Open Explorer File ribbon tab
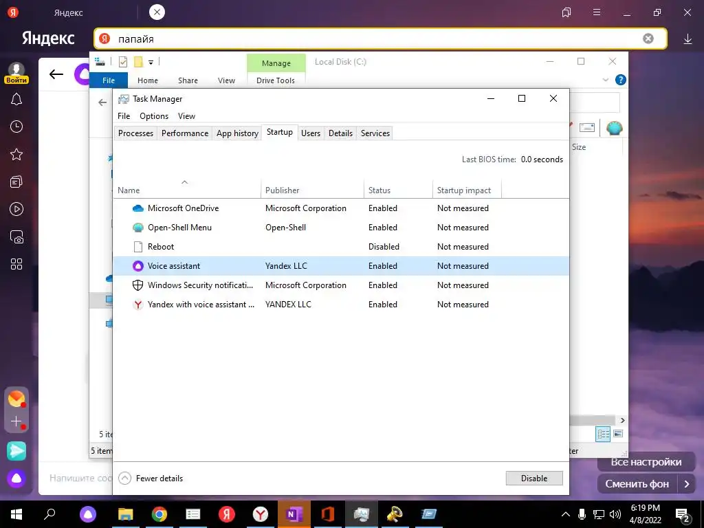Image resolution: width=704 pixels, height=528 pixels. (109, 80)
